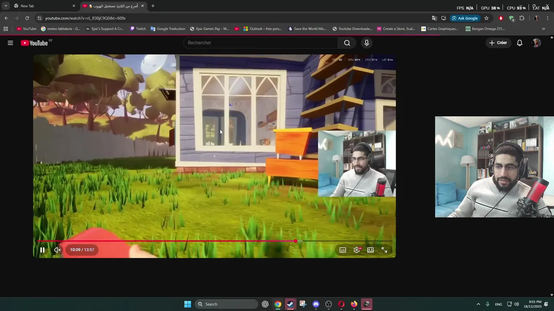Open Epic's Support A Cr... bookmark

click(104, 29)
